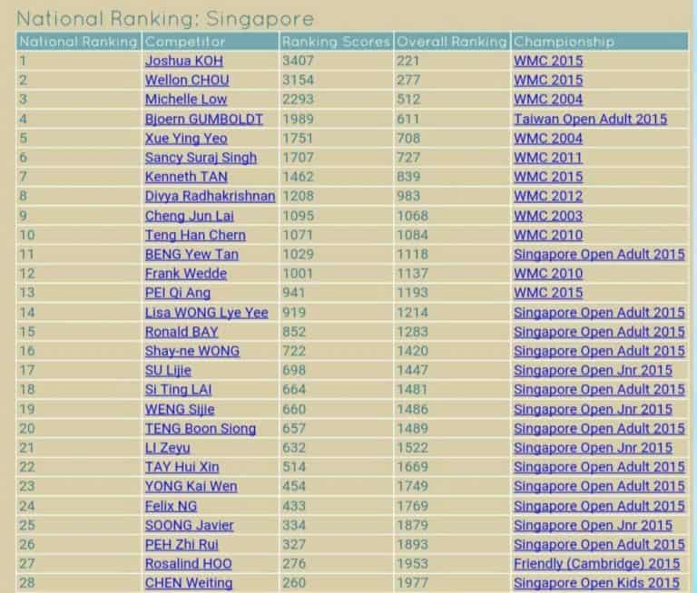Click the WMC 2003 championship link
This screenshot has width=697, height=593.
click(x=547, y=216)
